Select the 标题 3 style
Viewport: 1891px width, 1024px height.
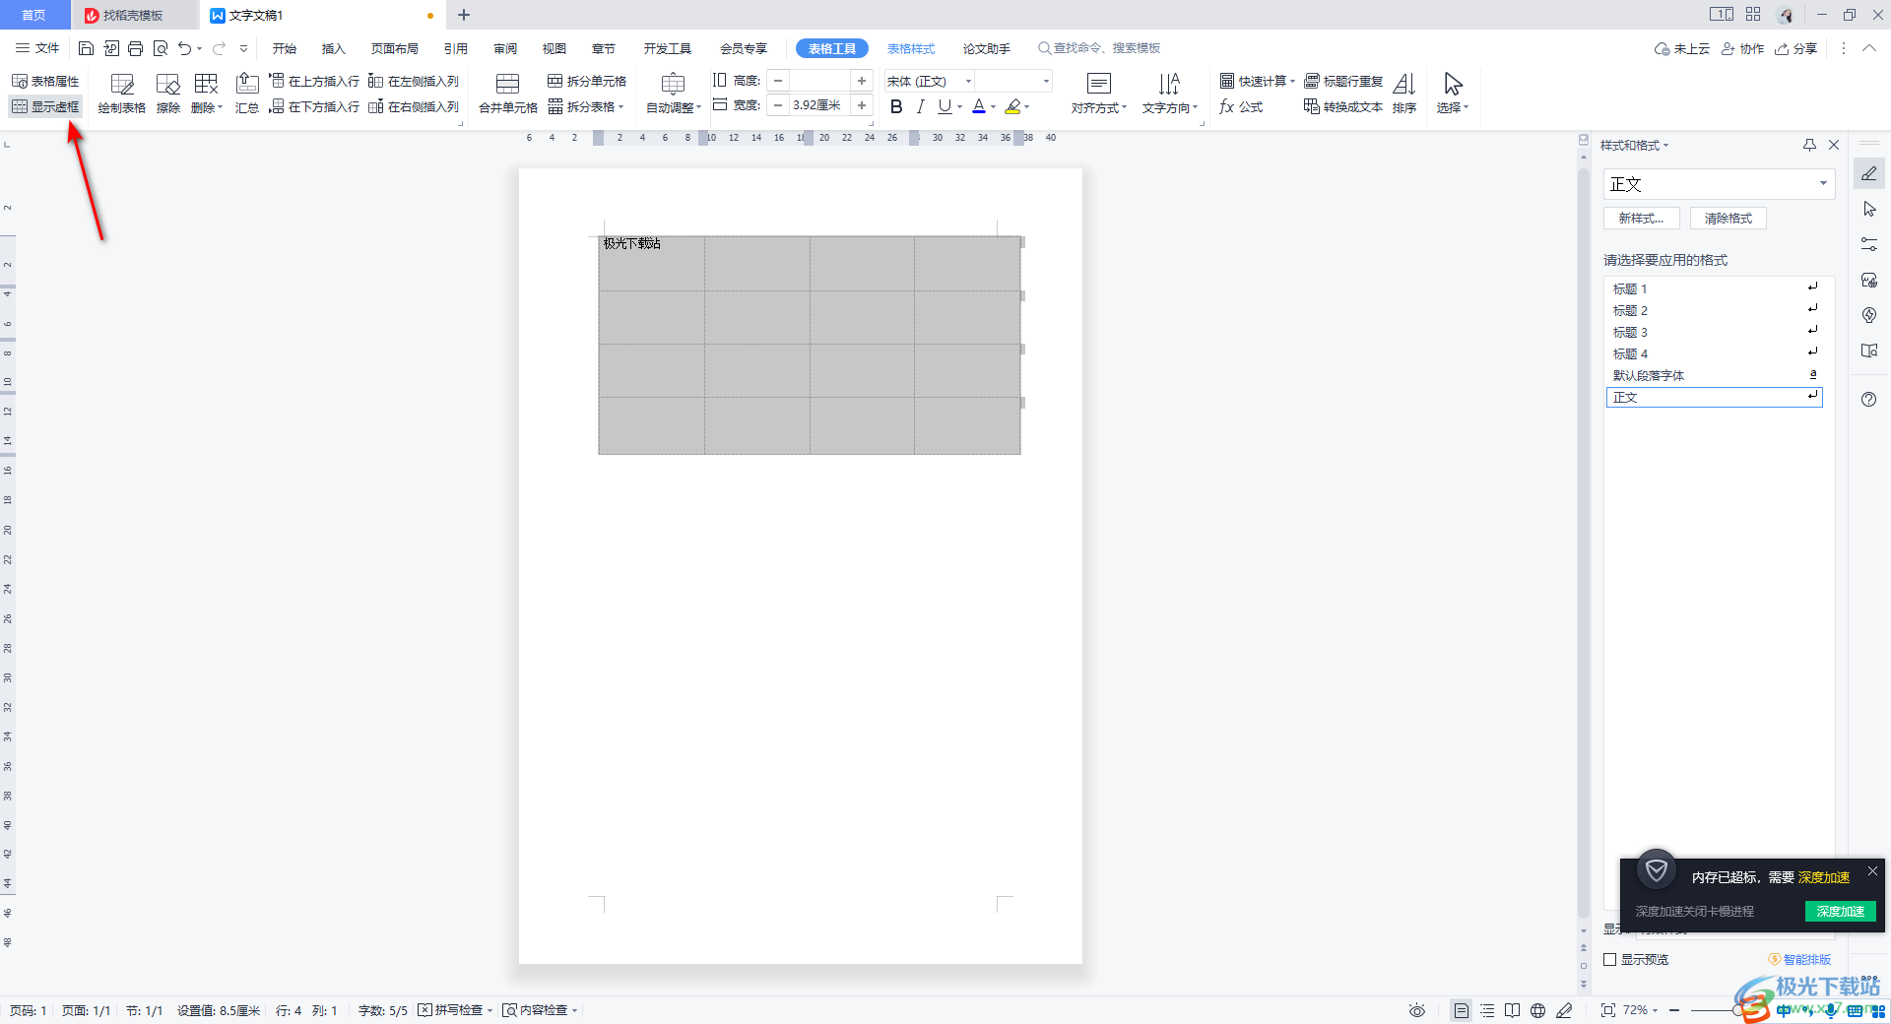pyautogui.click(x=1714, y=332)
